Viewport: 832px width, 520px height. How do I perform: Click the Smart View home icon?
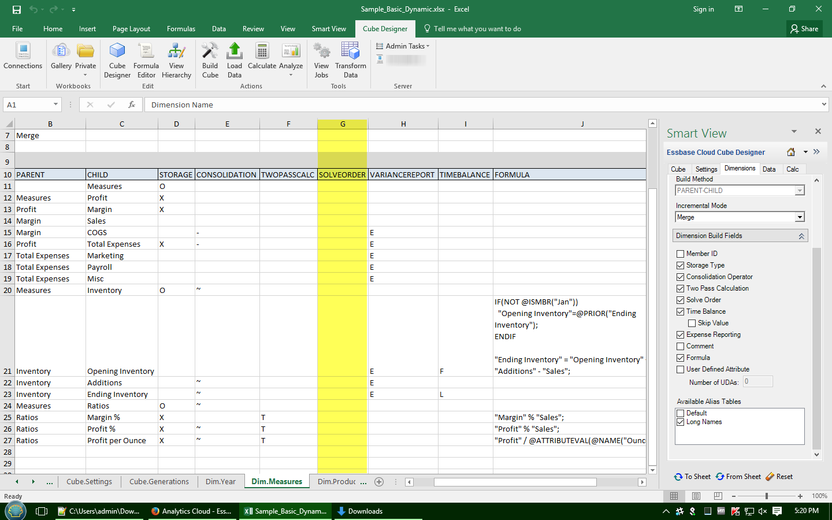click(x=791, y=152)
